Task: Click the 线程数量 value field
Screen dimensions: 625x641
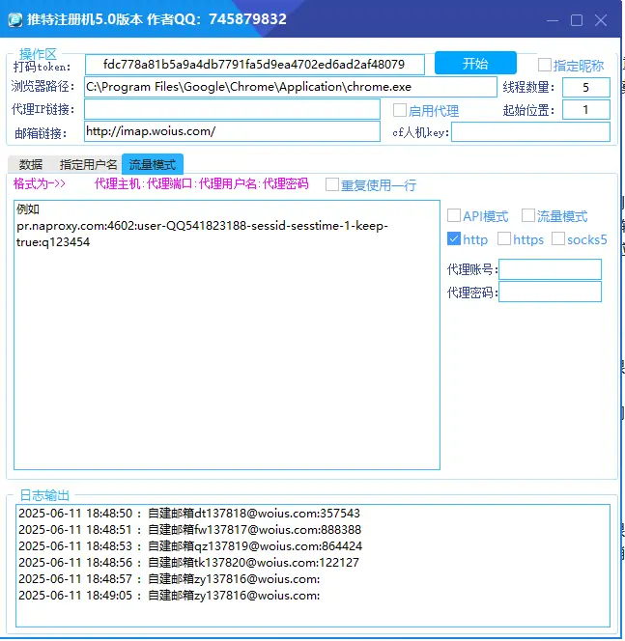Action: click(x=585, y=87)
